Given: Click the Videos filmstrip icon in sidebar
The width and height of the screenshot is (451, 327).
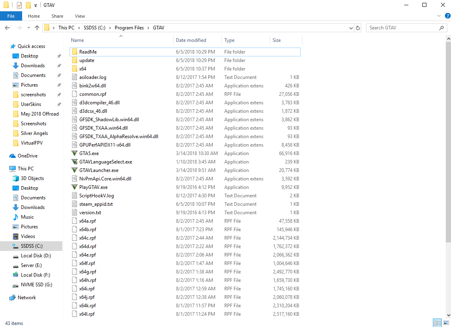Looking at the screenshot, I should pyautogui.click(x=16, y=236).
